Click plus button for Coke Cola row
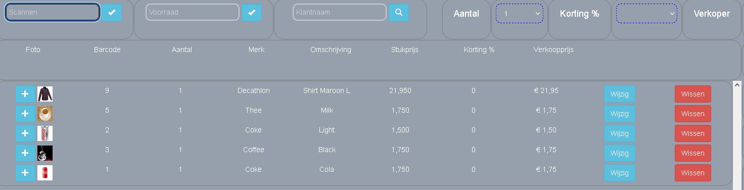This screenshot has height=190, width=744. [x=25, y=173]
